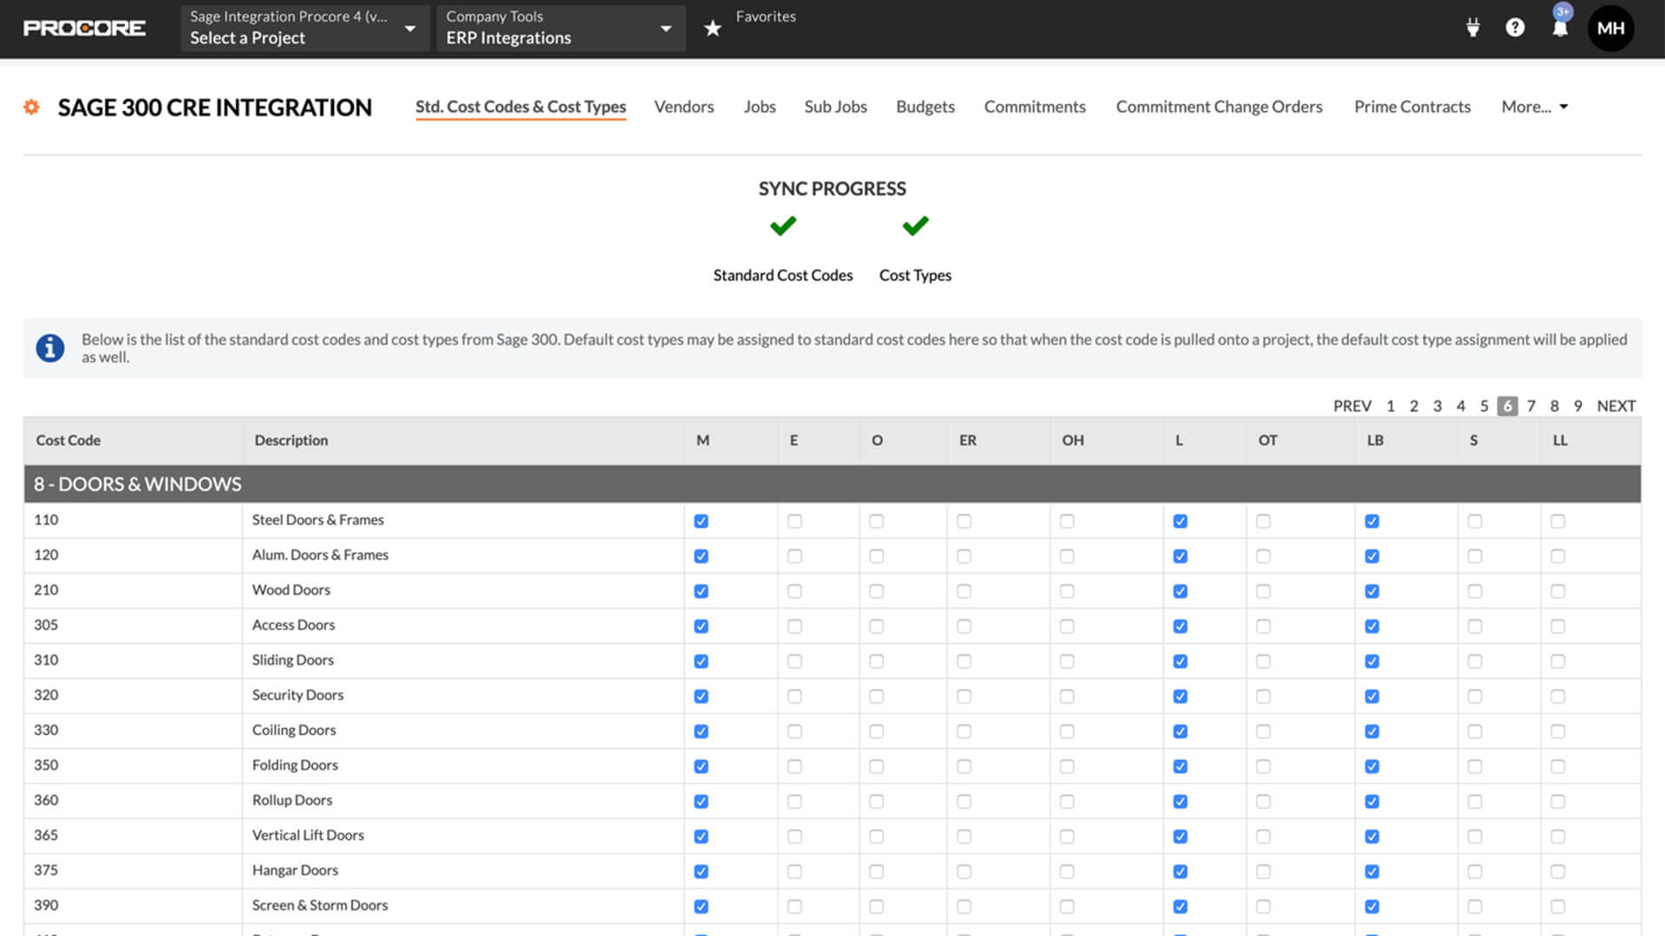Toggle the L checkbox for Wood Doors
This screenshot has height=936, width=1665.
coord(1180,591)
